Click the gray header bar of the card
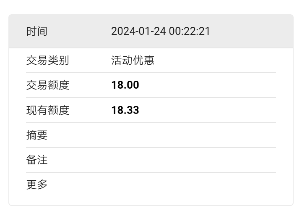This screenshot has height=211, width=302. point(151,31)
